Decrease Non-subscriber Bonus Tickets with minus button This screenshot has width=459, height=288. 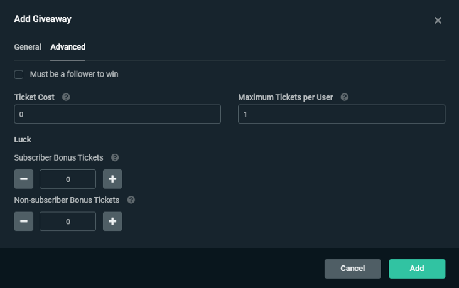pos(23,221)
